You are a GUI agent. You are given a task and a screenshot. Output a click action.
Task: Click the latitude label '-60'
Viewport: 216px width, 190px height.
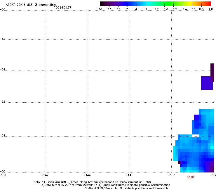click(x=3, y=172)
